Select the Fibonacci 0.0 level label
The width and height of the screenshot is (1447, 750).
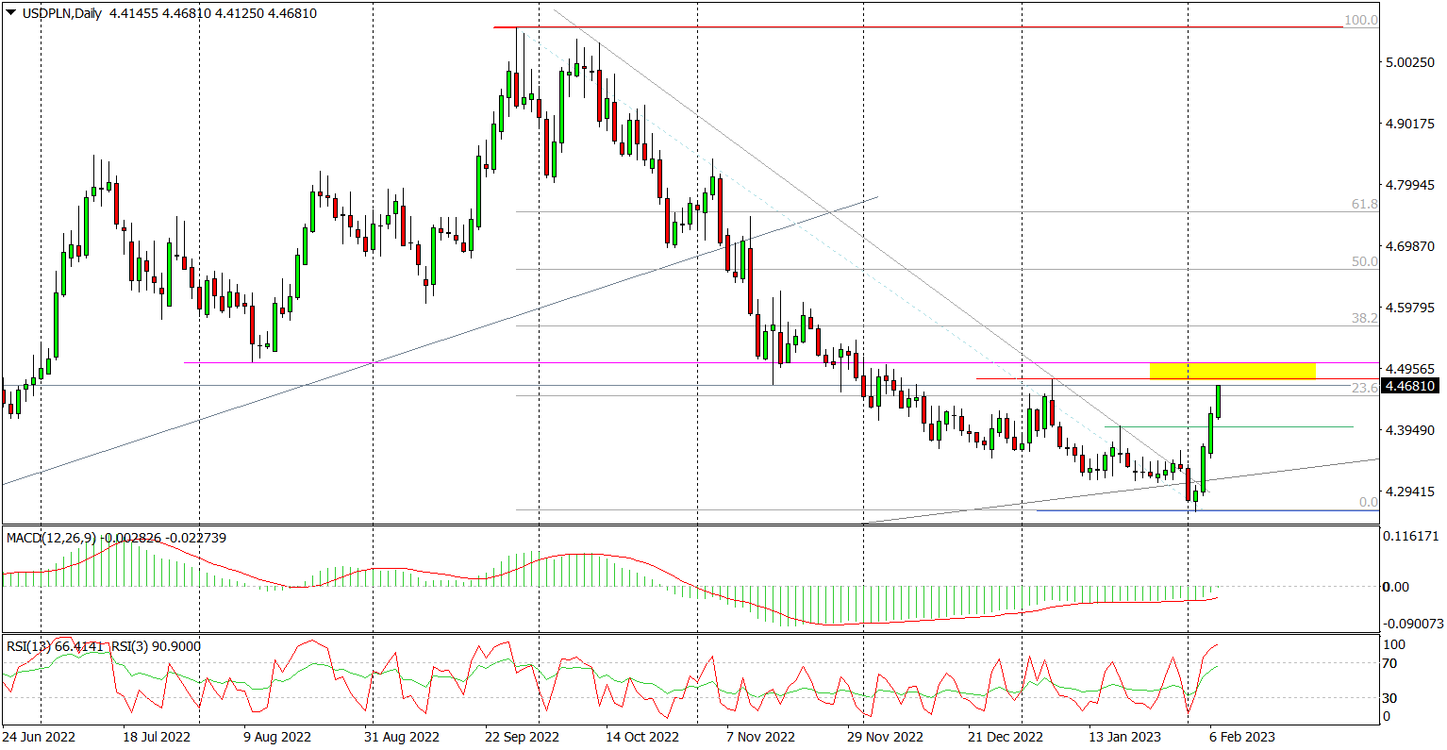coord(1368,502)
